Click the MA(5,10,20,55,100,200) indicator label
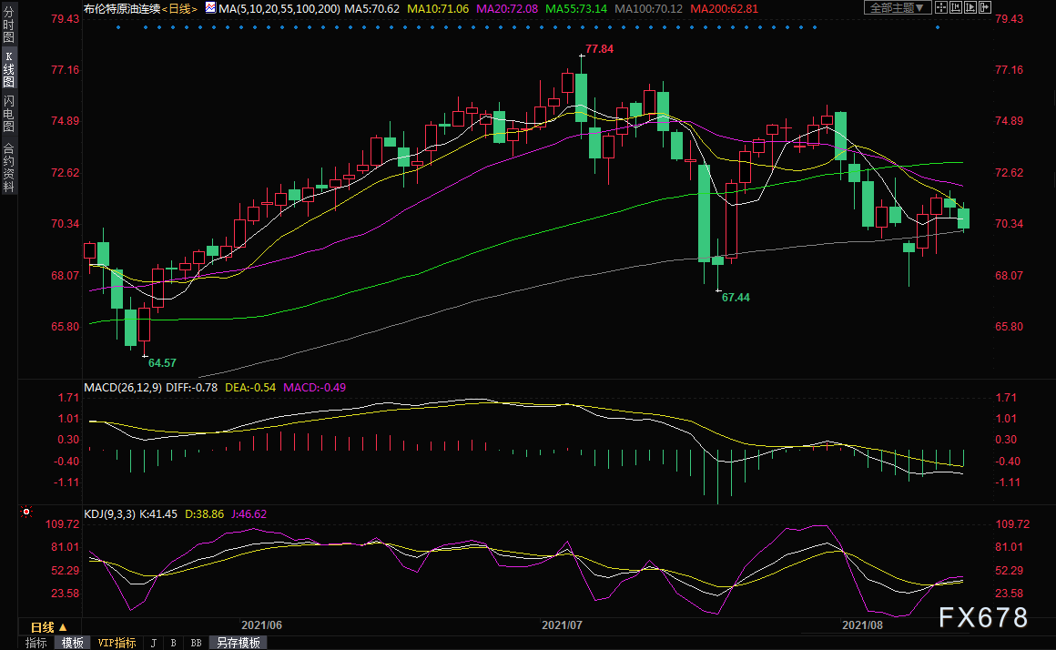The height and width of the screenshot is (650, 1056). click(279, 9)
